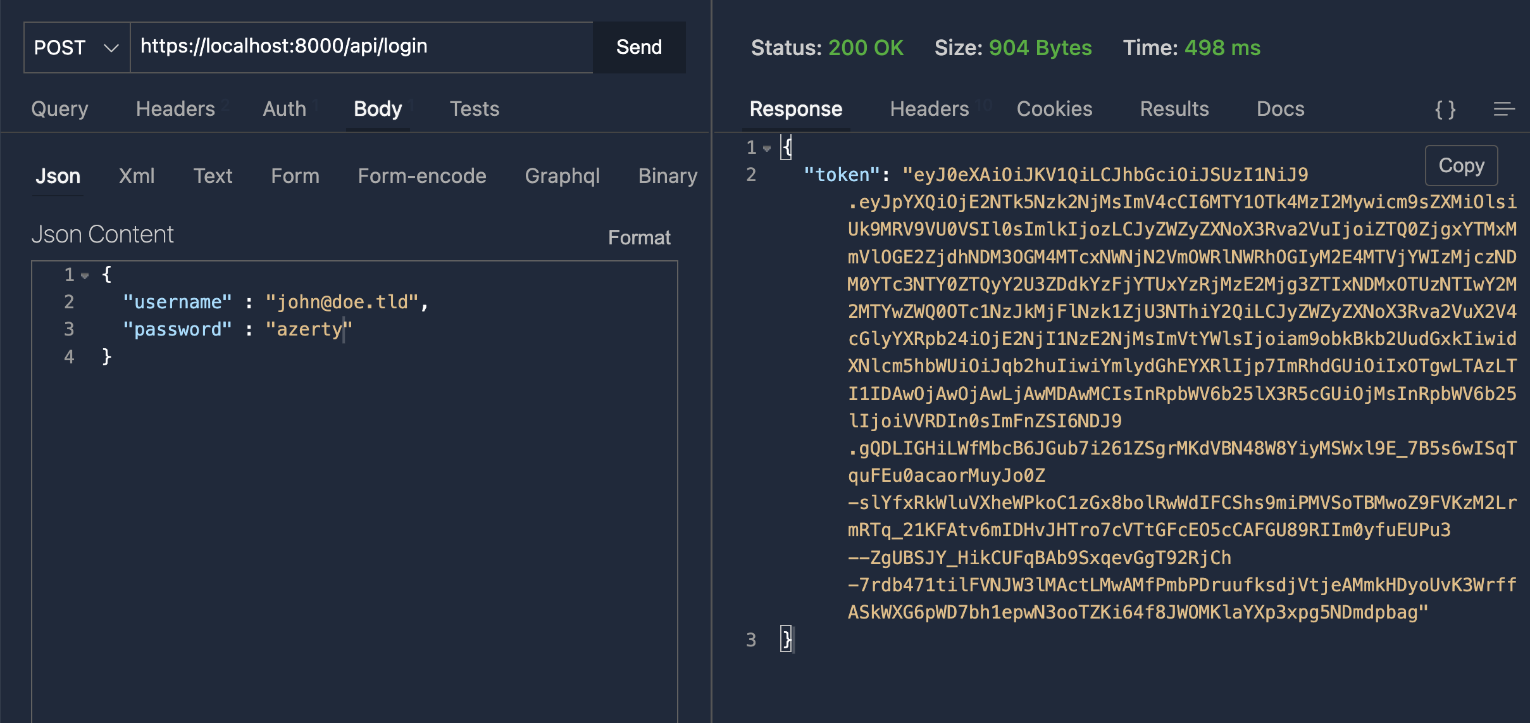Copy the response body

[1461, 165]
